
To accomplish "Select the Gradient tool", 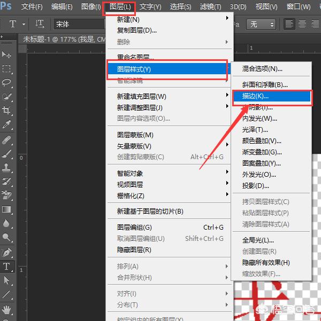I will tap(6, 209).
